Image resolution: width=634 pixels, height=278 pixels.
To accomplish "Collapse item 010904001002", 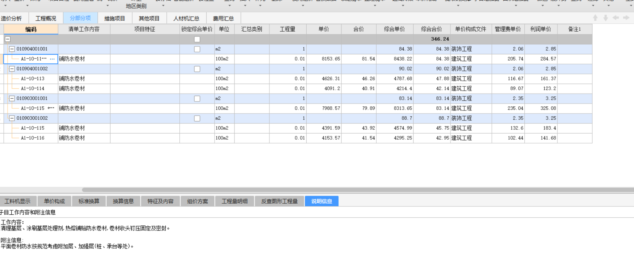I will [12, 69].
